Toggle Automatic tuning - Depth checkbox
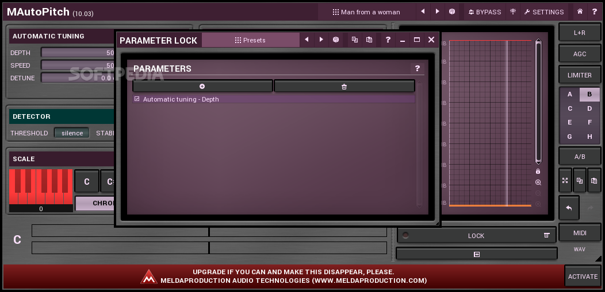 pos(137,99)
